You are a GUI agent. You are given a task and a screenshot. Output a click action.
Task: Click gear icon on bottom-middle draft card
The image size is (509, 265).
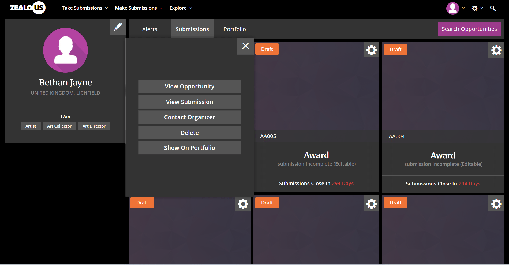(371, 204)
